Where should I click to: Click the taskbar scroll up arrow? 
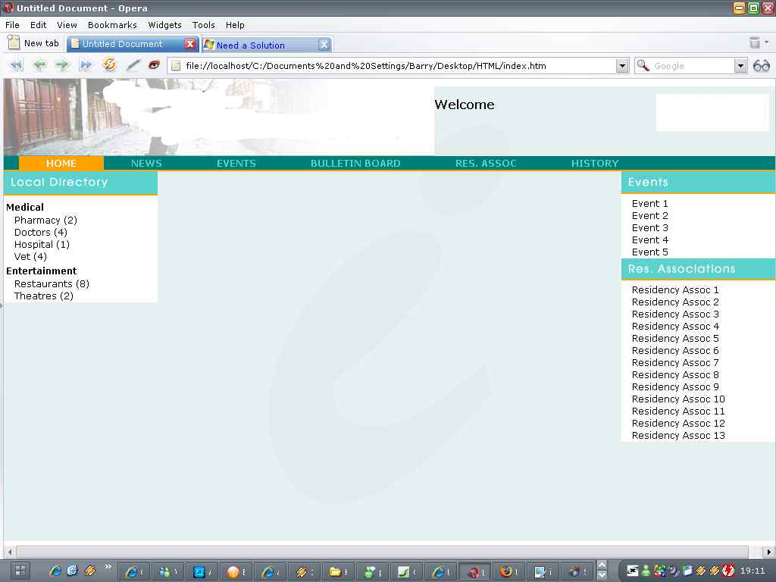602,565
